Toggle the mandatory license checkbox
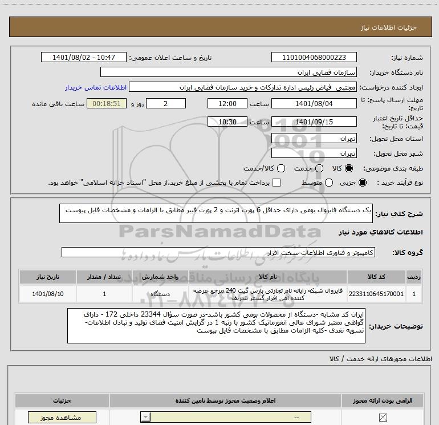The image size is (439, 425). pos(383,418)
